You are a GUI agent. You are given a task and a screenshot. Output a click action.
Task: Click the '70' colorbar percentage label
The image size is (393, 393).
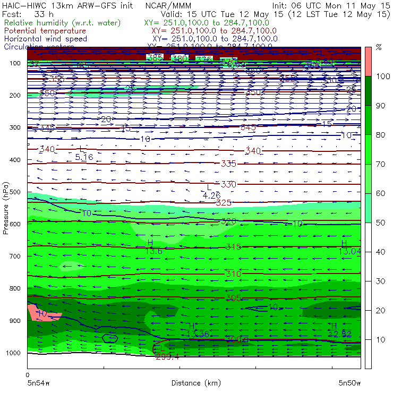[380, 164]
